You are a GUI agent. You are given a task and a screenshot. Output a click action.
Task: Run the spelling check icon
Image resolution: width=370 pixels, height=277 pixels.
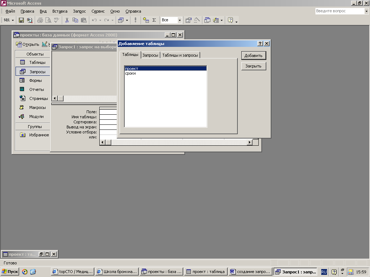[x=57, y=20]
